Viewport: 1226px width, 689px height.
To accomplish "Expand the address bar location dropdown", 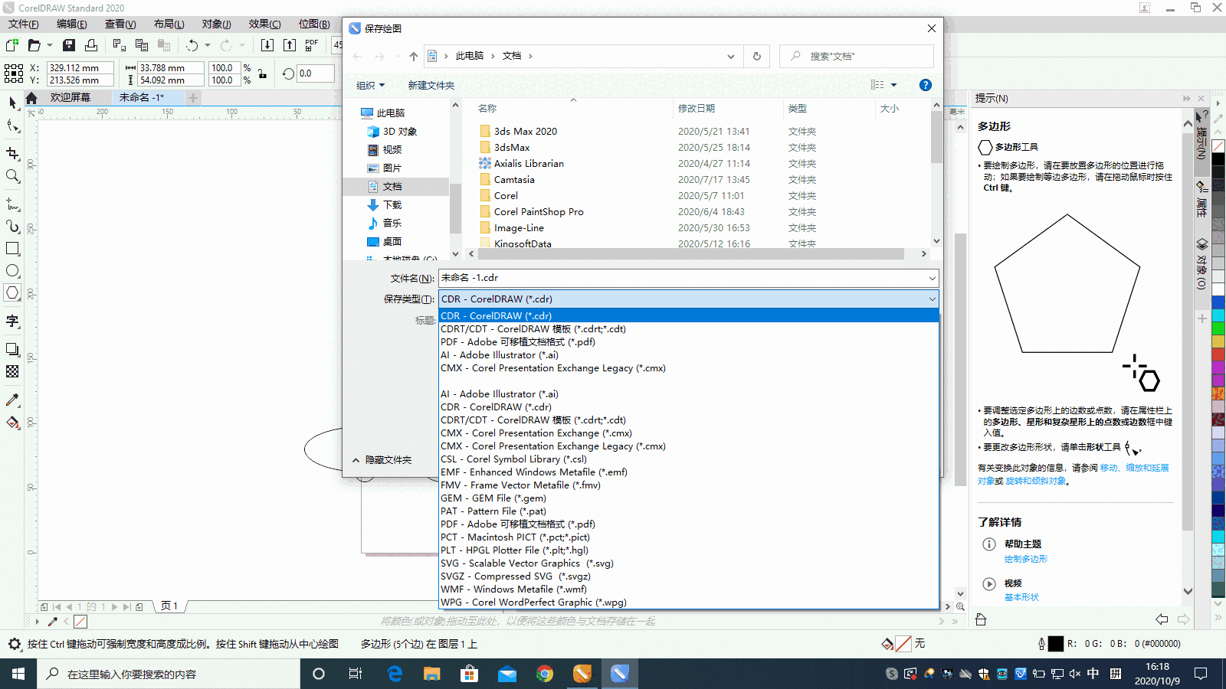I will pyautogui.click(x=730, y=56).
